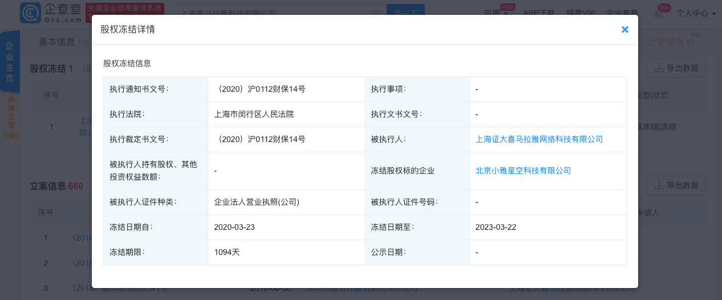Click 被执行人证件种类: label
Viewport: 722px width, 300px height.
tap(143, 202)
